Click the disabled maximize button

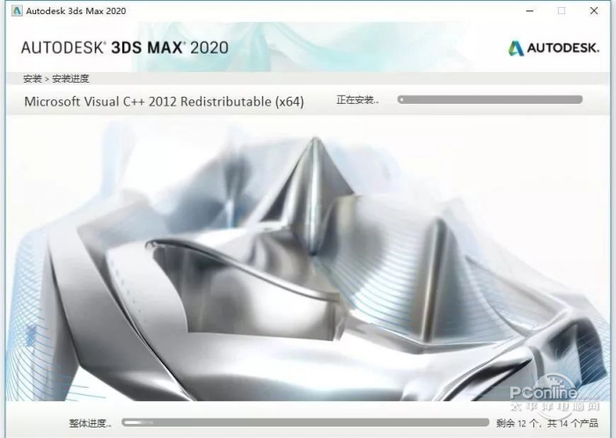(561, 11)
